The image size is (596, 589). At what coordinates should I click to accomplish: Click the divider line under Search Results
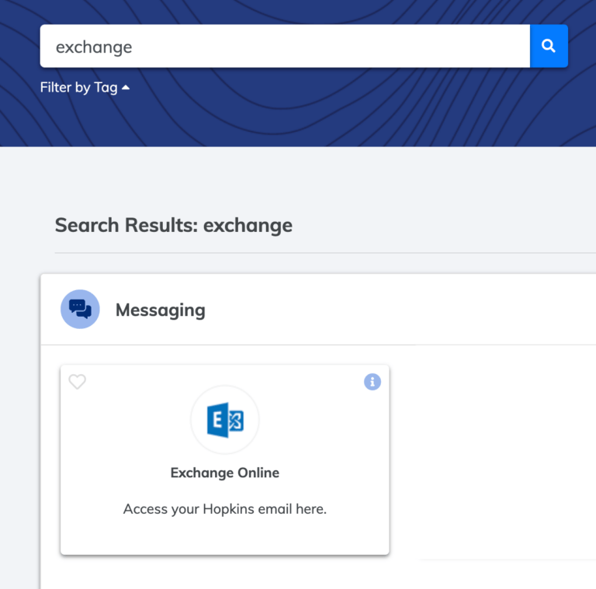coord(325,253)
